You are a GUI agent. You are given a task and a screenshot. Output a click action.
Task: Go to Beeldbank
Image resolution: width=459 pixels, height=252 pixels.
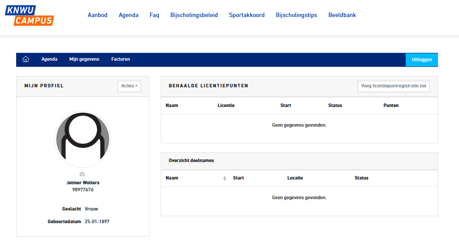tap(342, 15)
